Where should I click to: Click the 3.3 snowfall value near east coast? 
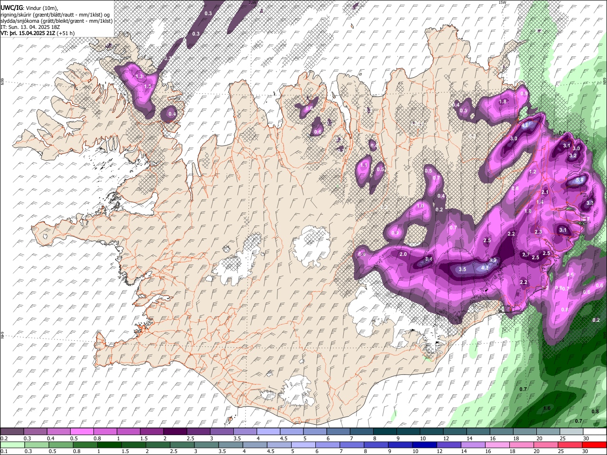pyautogui.click(x=589, y=203)
